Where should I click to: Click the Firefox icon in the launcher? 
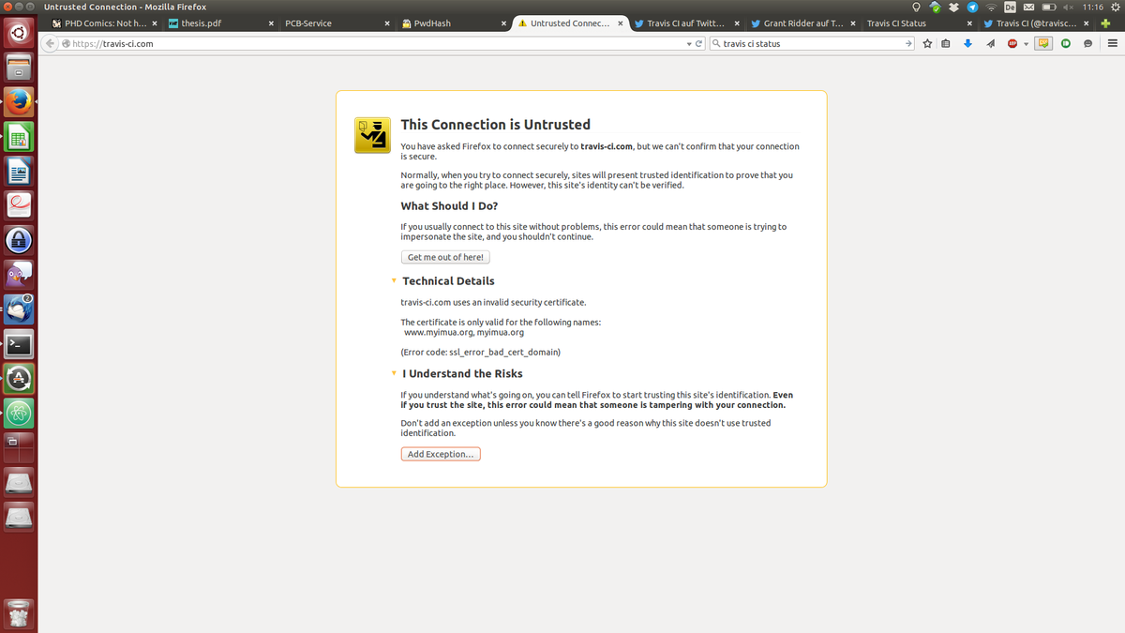19,102
